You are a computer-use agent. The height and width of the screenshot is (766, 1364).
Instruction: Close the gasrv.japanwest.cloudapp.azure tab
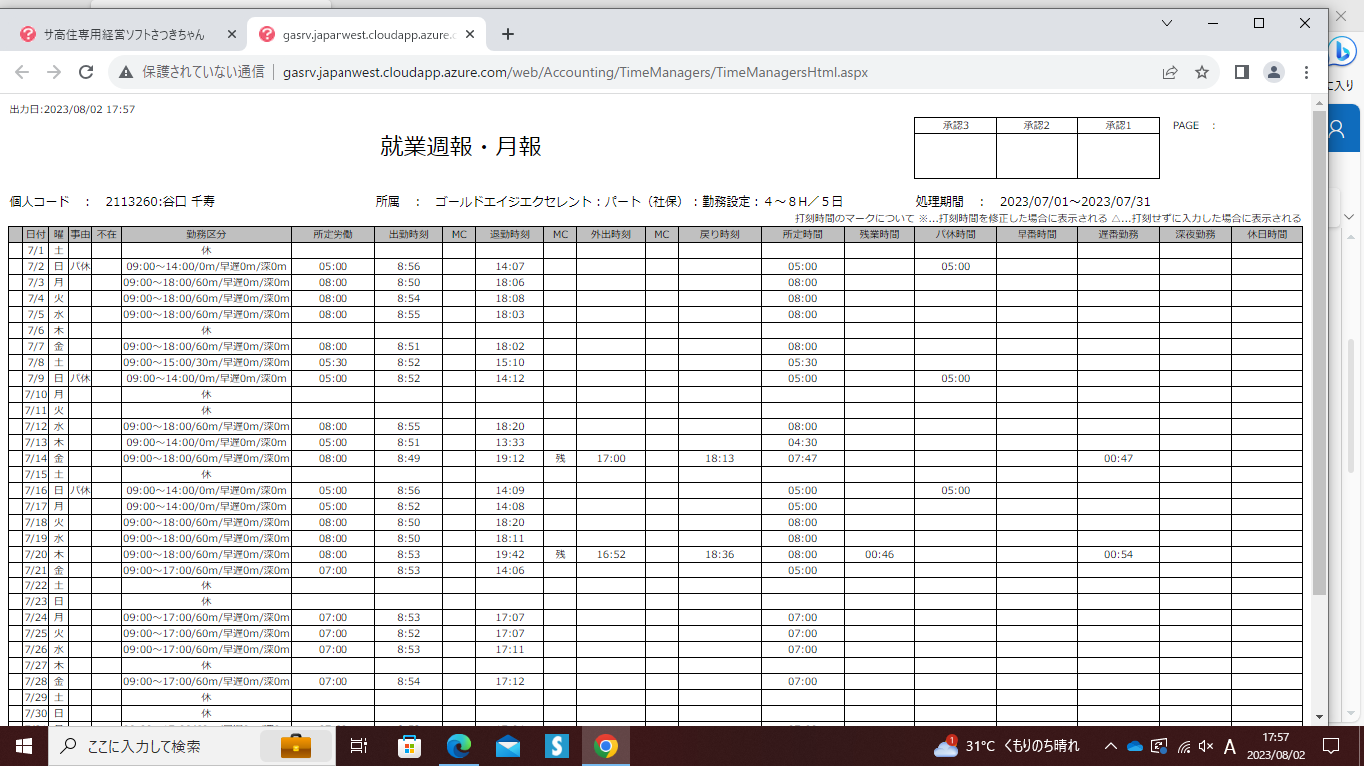pos(470,34)
